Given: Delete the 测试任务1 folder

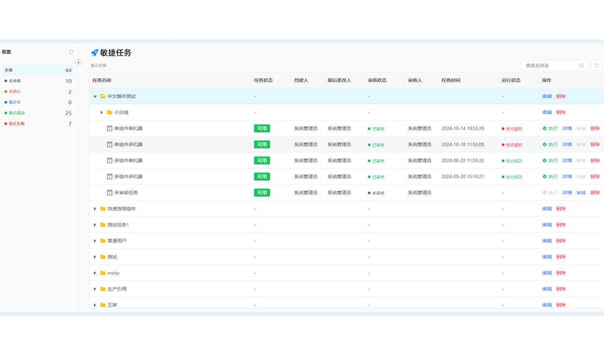Looking at the screenshot, I should [561, 225].
